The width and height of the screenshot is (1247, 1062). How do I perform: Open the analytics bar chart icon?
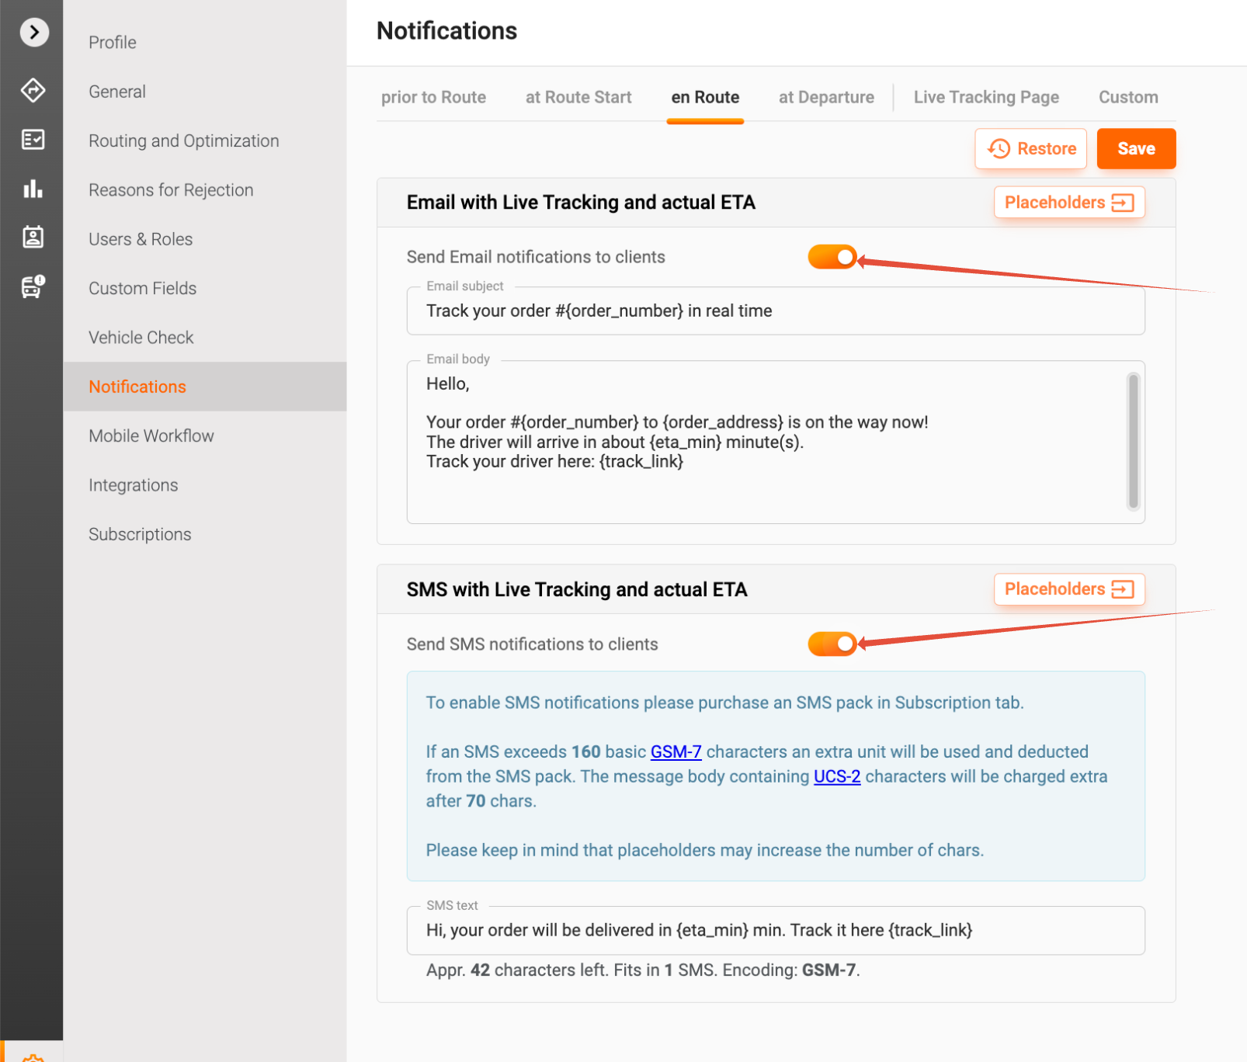point(33,189)
